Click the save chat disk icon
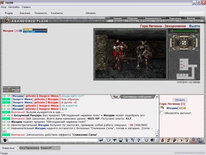 pos(121,140)
